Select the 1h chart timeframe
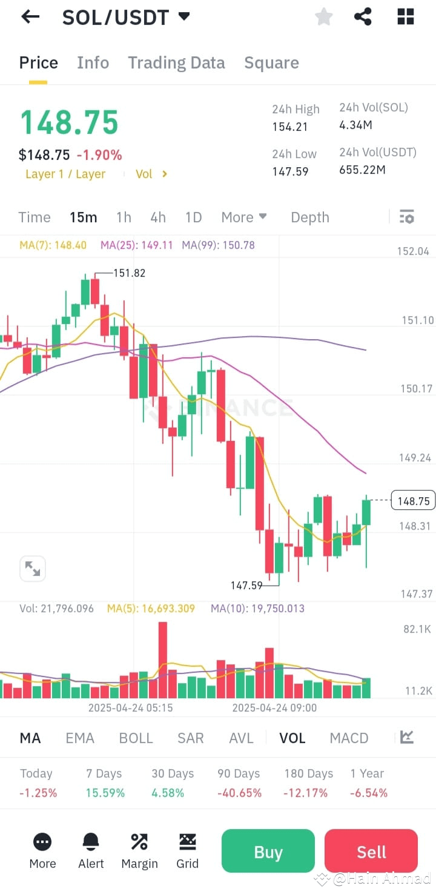 tap(124, 217)
